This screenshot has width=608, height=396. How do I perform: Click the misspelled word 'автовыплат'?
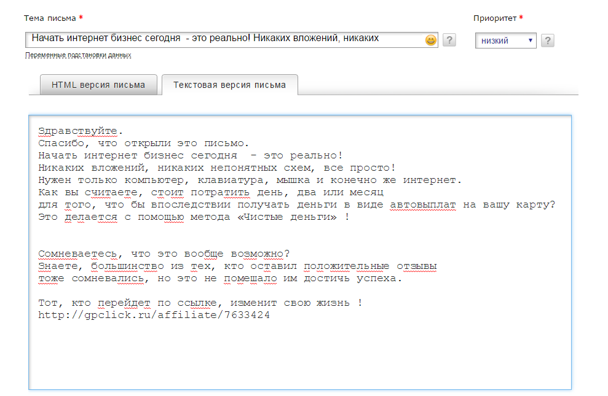423,205
